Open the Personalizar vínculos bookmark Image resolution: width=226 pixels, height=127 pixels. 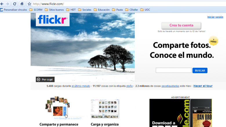(14, 10)
